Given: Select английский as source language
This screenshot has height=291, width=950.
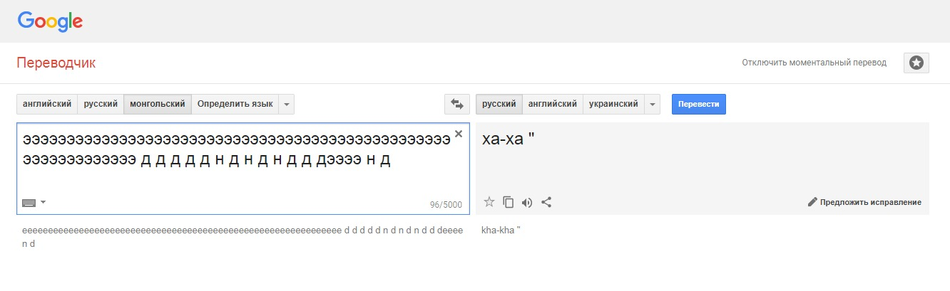Looking at the screenshot, I should tap(47, 104).
